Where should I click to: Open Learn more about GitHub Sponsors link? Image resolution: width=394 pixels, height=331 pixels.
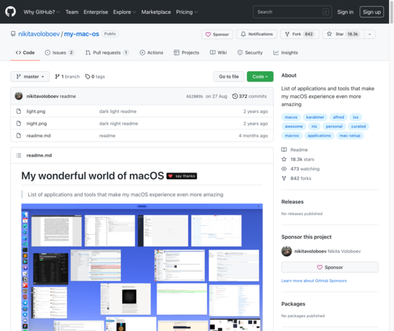pyautogui.click(x=314, y=281)
